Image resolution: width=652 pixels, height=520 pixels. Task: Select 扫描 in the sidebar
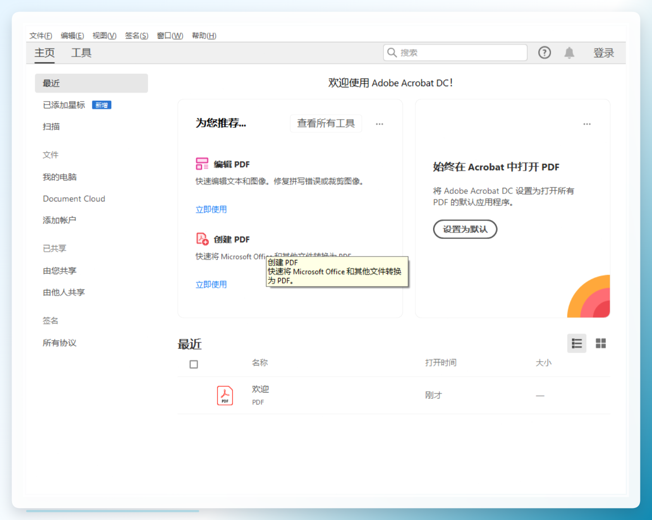pos(51,127)
